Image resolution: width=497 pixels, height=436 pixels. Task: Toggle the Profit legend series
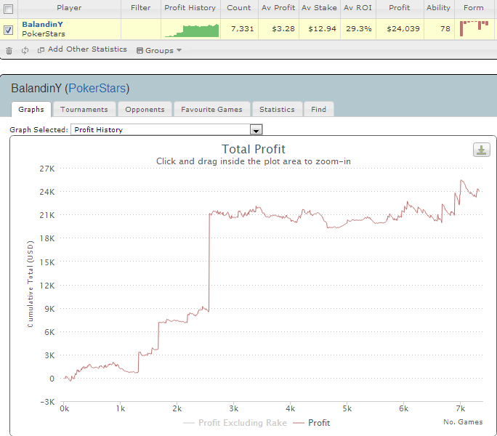(312, 423)
